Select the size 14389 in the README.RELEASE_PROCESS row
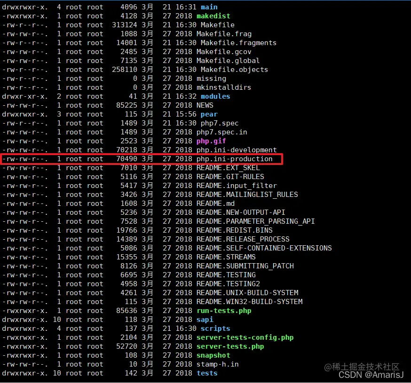 click(126, 239)
